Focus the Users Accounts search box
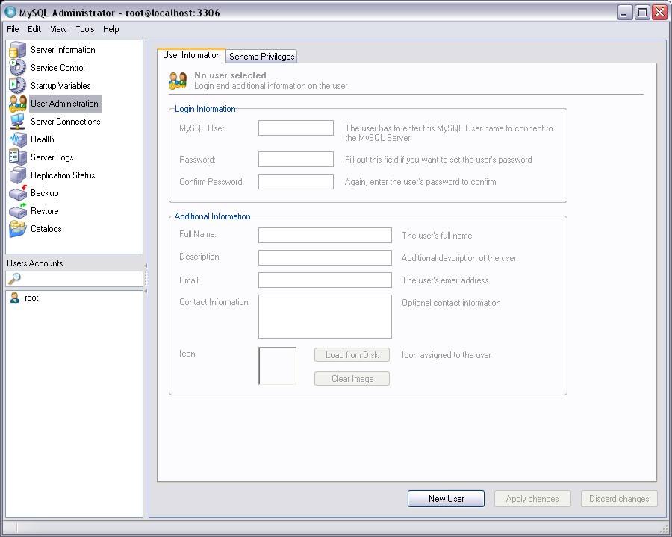Viewport: 672px width, 537px height. [x=74, y=279]
